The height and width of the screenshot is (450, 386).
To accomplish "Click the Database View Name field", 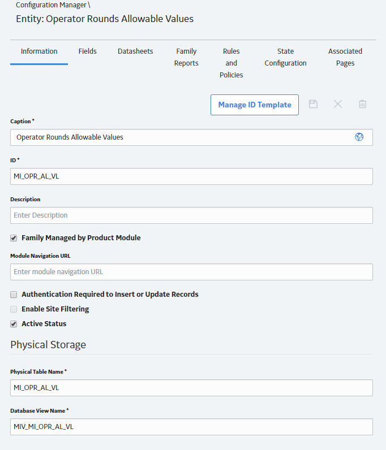I will [x=191, y=427].
